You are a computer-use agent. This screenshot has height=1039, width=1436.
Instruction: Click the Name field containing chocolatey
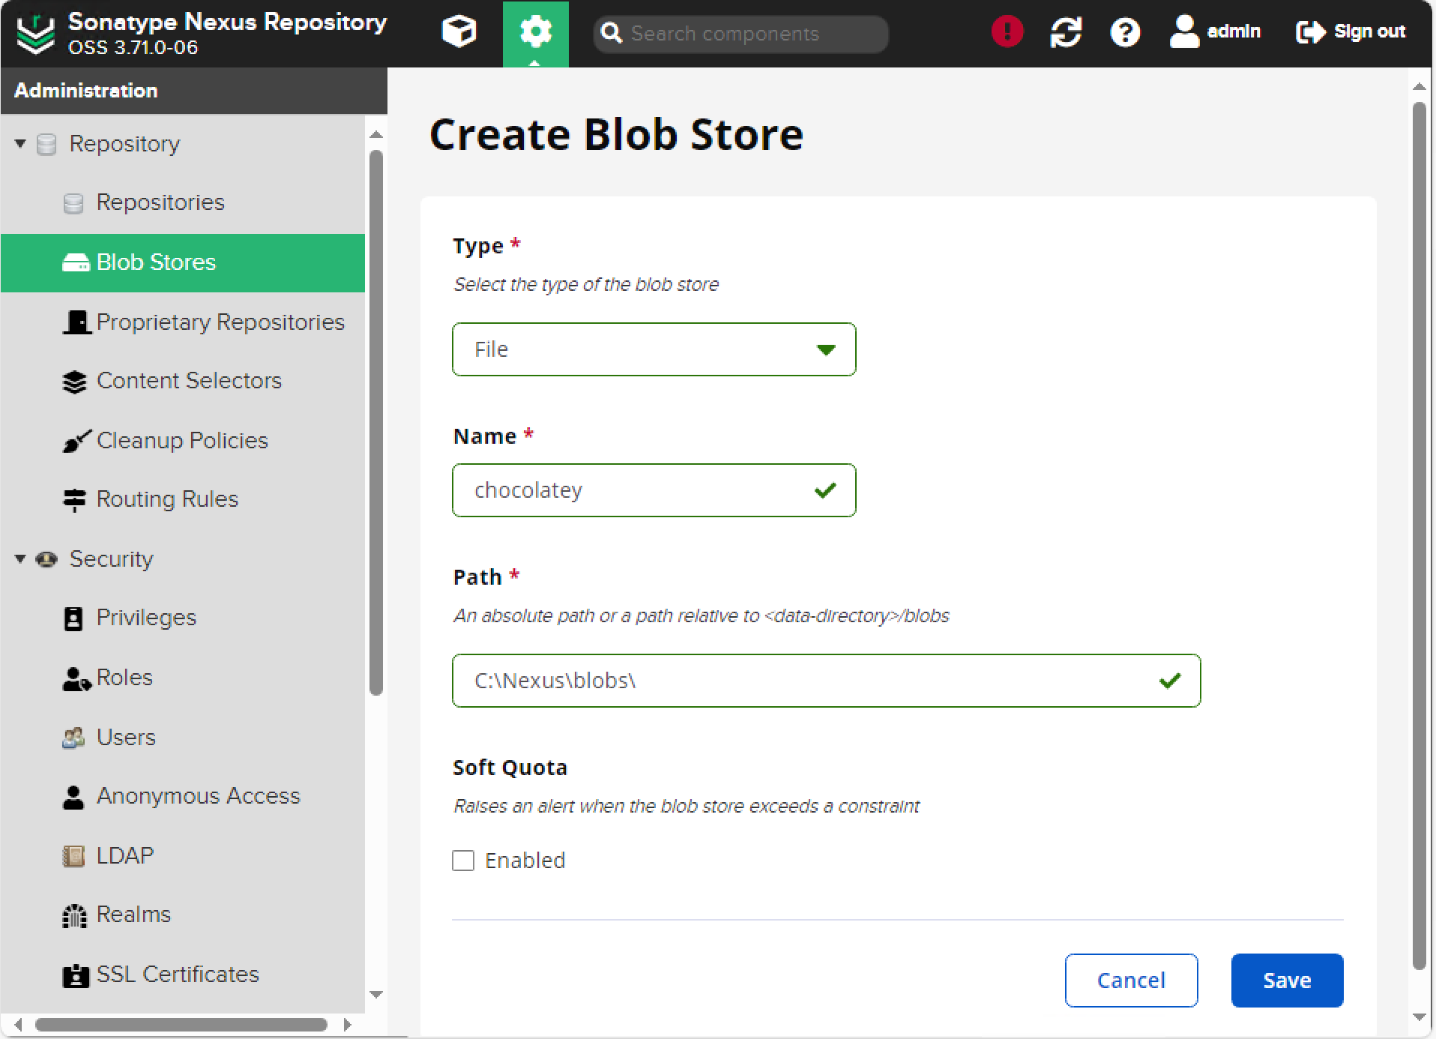pos(654,490)
